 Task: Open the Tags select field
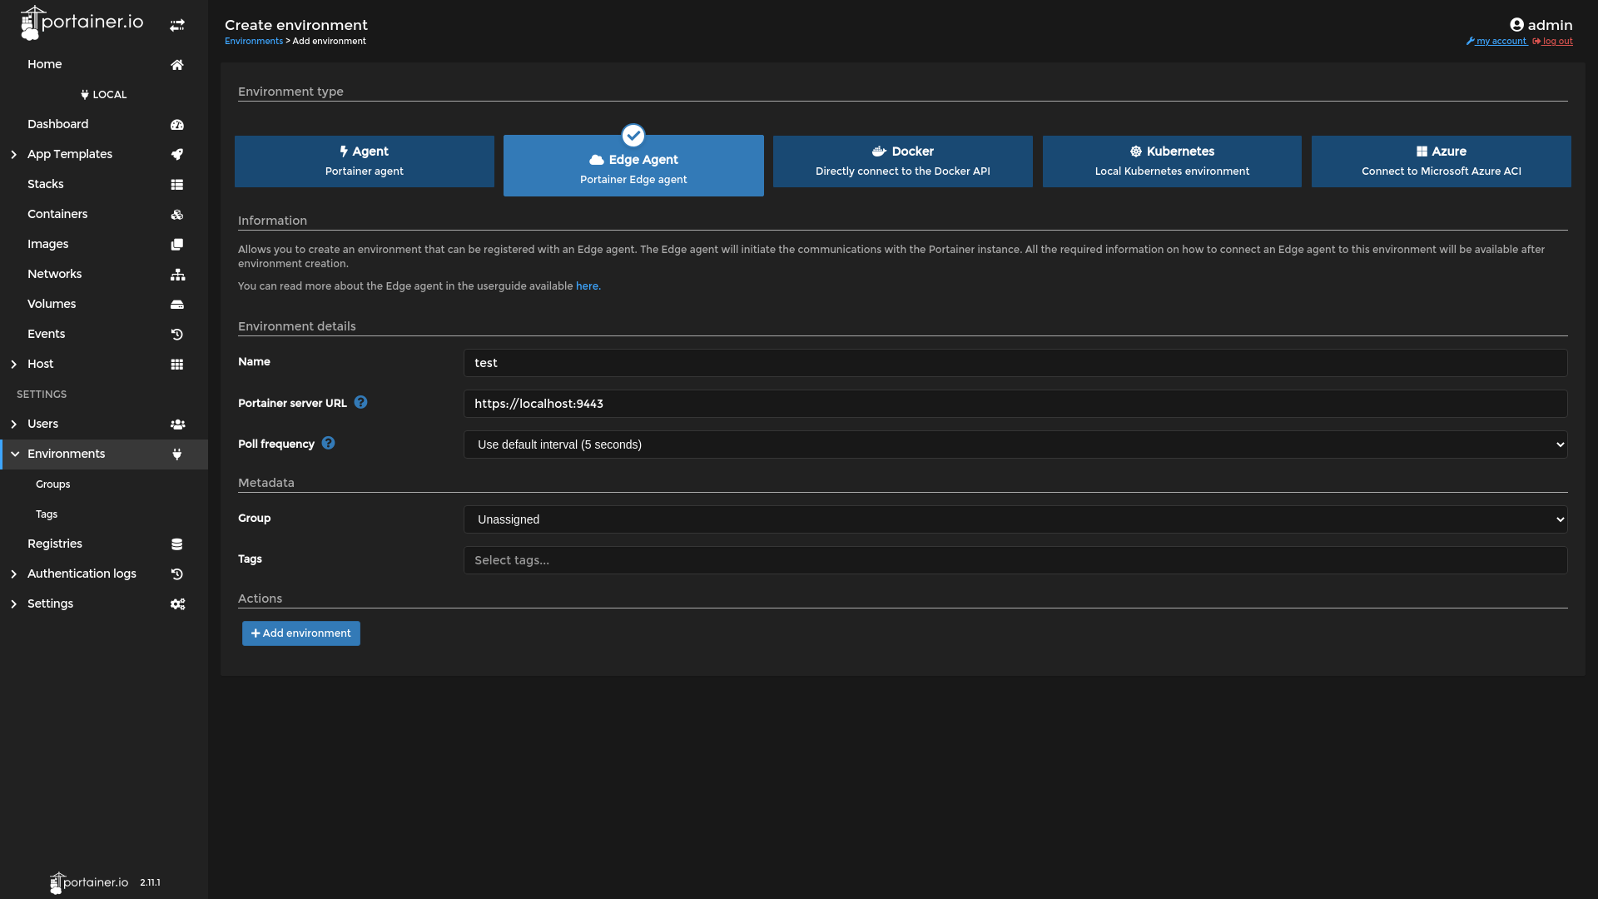[1015, 560]
